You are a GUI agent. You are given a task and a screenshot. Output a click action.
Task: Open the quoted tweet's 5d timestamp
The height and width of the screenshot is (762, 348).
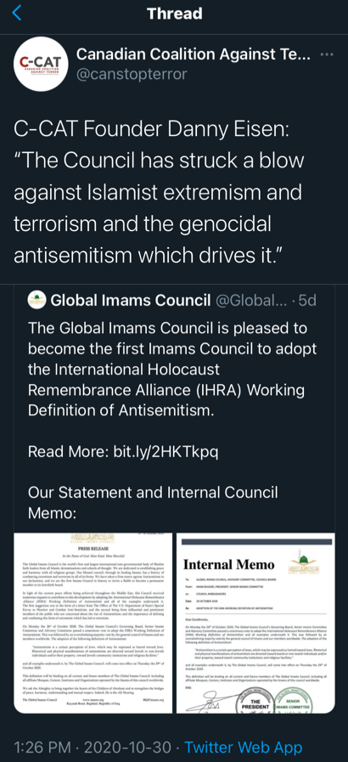306,301
